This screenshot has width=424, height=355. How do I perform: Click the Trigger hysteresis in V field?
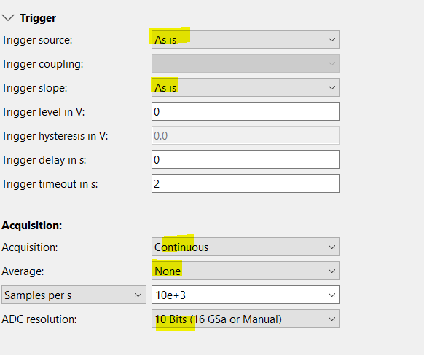coord(246,135)
